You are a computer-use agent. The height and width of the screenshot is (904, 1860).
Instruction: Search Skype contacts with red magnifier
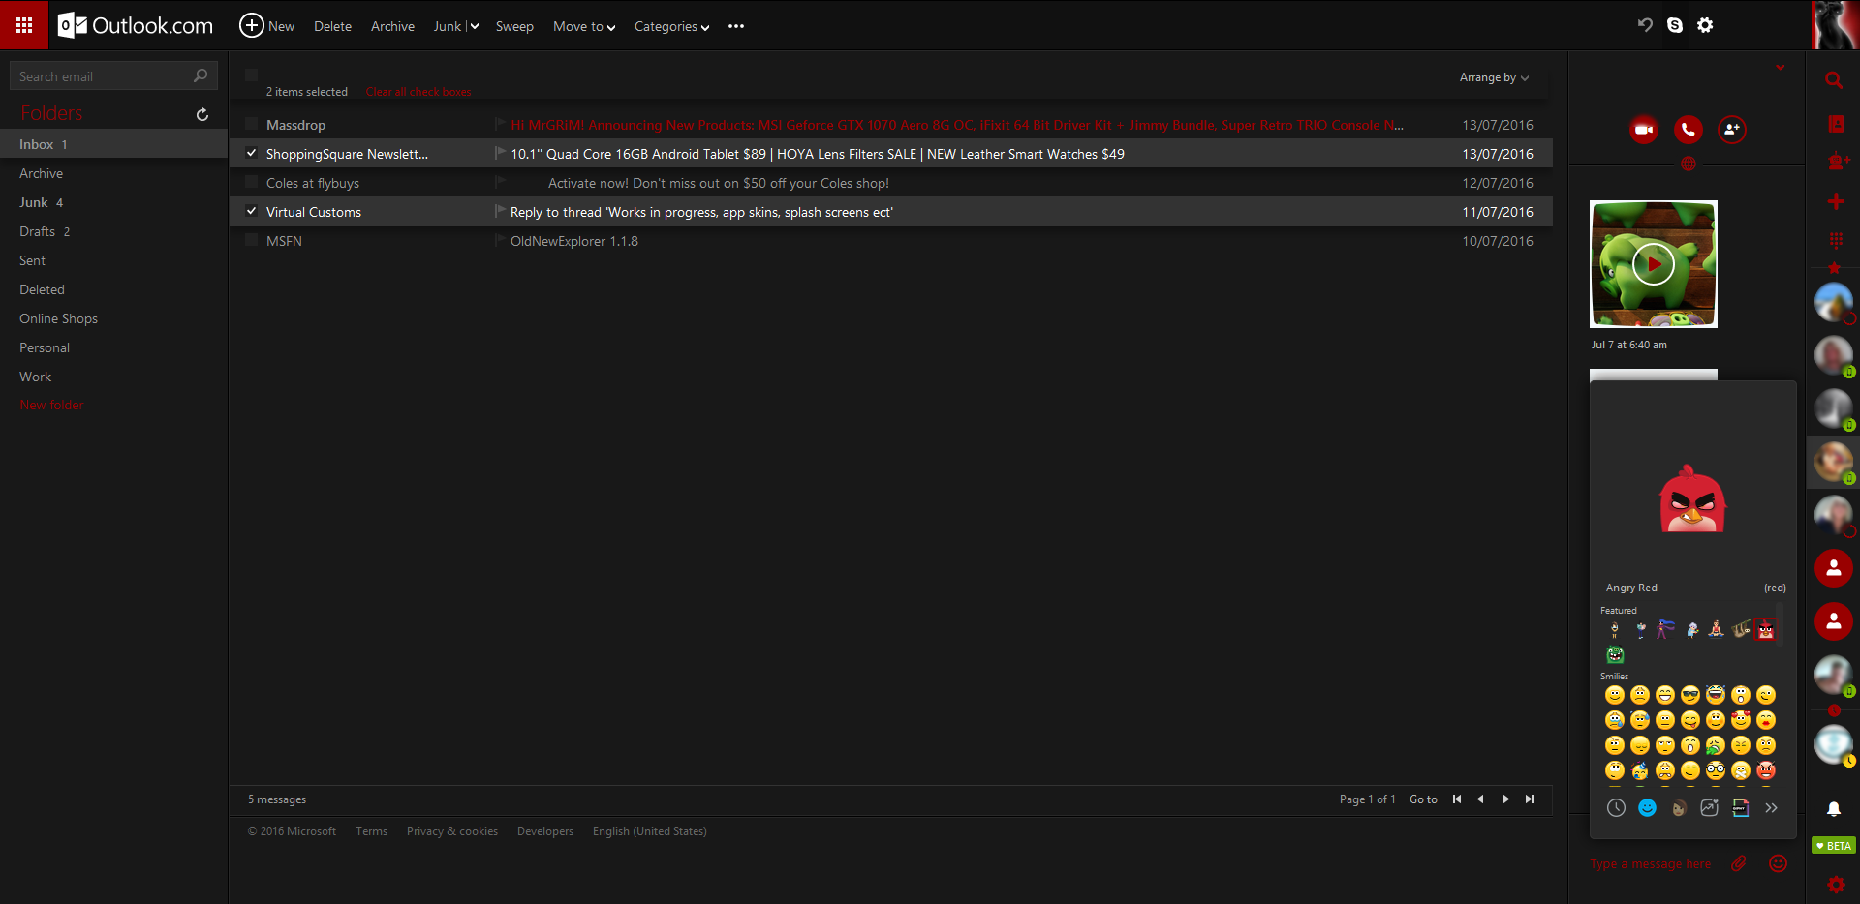[1834, 80]
